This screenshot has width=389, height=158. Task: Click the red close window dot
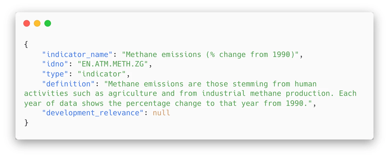27,23
